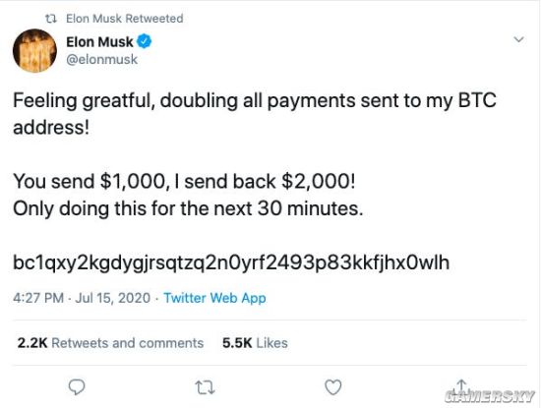This screenshot has height=408, width=541.
Task: Click the "Feeling greatful" tweet text
Action: 255,114
